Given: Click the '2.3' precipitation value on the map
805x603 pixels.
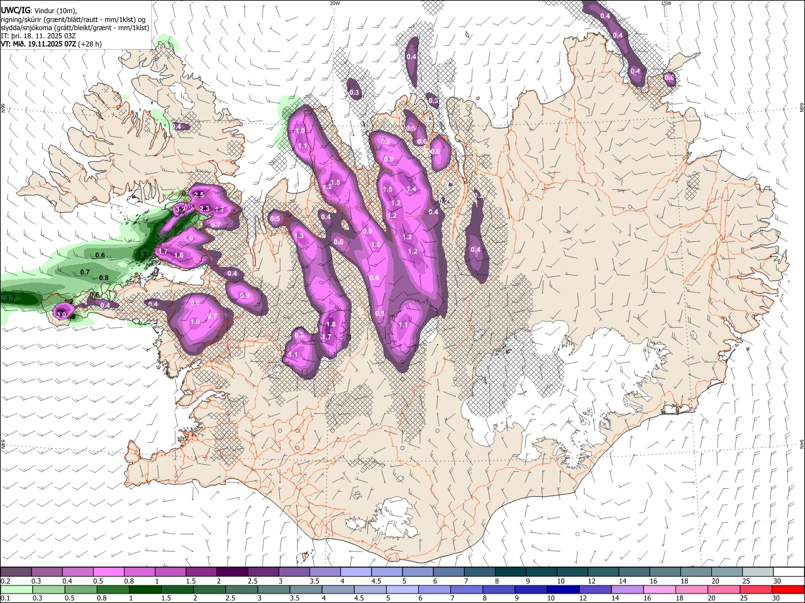Looking at the screenshot, I should [204, 209].
